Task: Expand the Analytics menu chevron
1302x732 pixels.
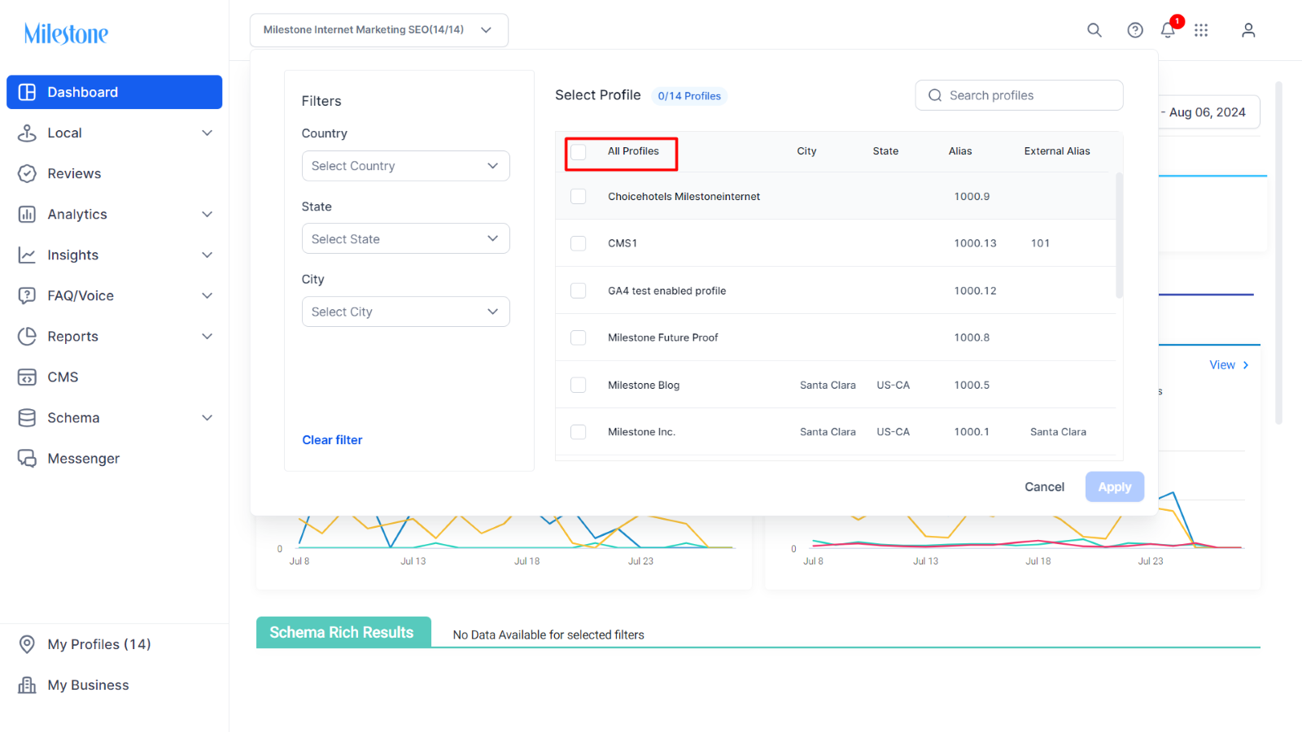Action: click(x=208, y=214)
